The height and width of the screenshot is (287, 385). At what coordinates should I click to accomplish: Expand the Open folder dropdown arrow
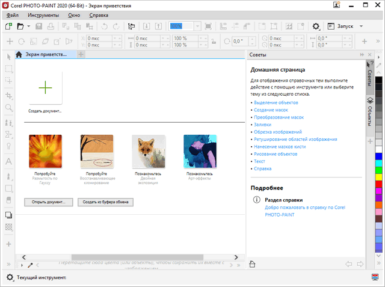tap(28, 26)
